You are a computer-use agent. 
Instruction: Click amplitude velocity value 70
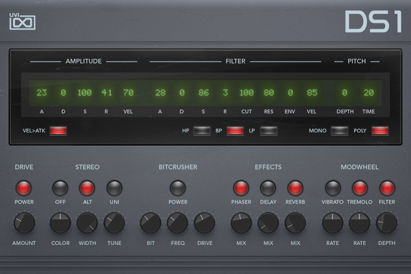pos(128,92)
